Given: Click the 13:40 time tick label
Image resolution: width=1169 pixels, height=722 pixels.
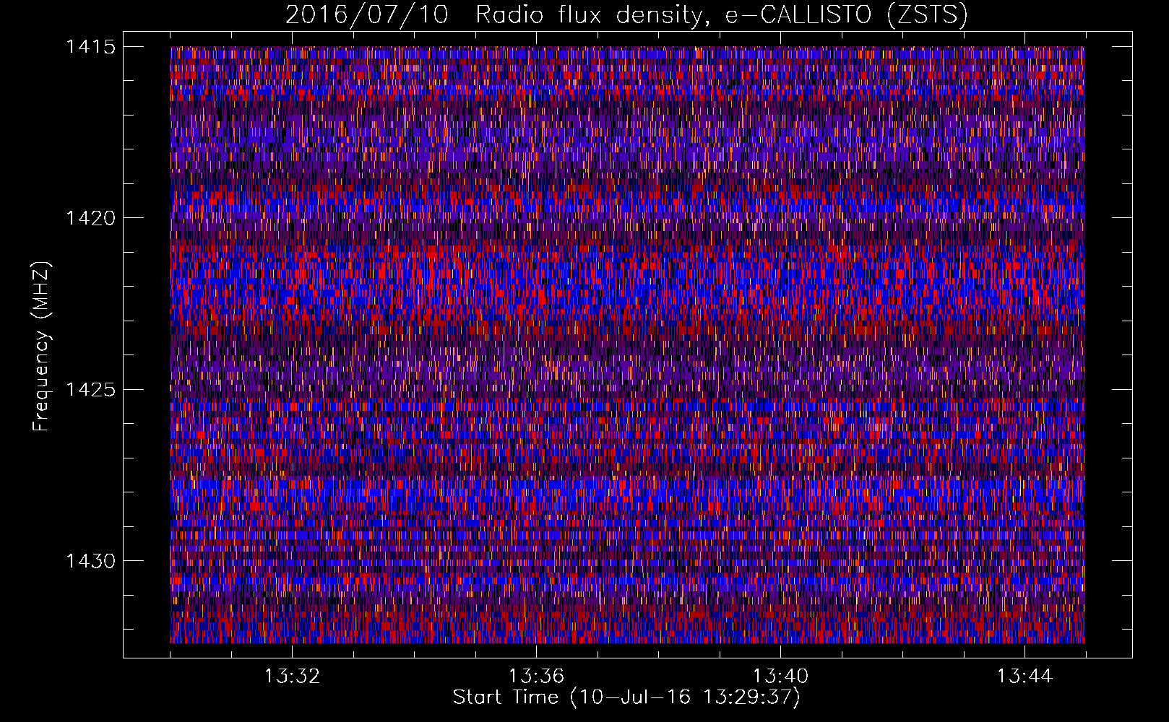Looking at the screenshot, I should (x=780, y=677).
